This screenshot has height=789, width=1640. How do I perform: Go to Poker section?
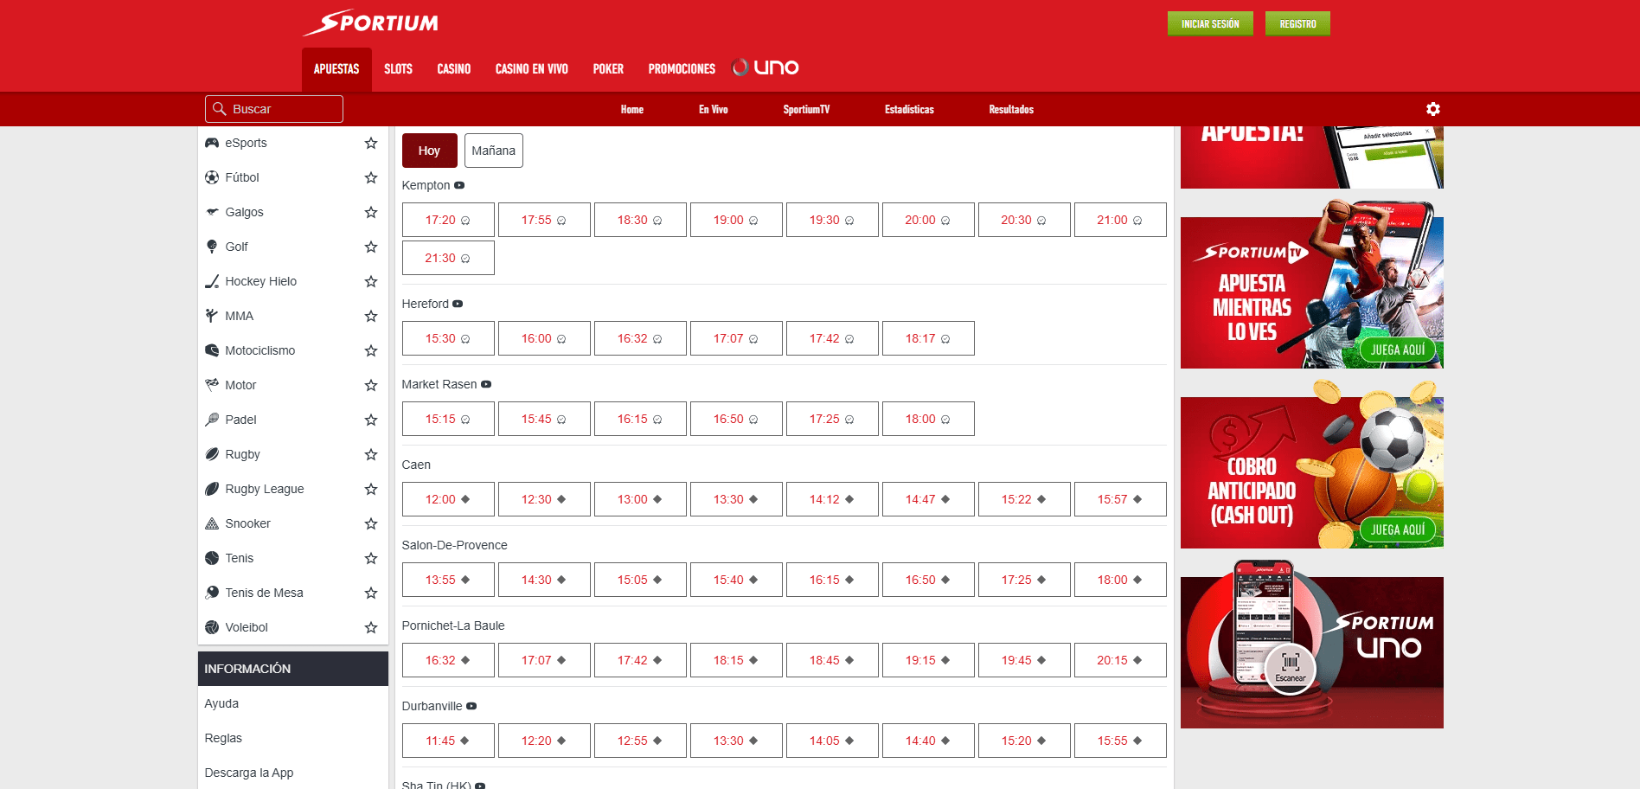click(608, 69)
